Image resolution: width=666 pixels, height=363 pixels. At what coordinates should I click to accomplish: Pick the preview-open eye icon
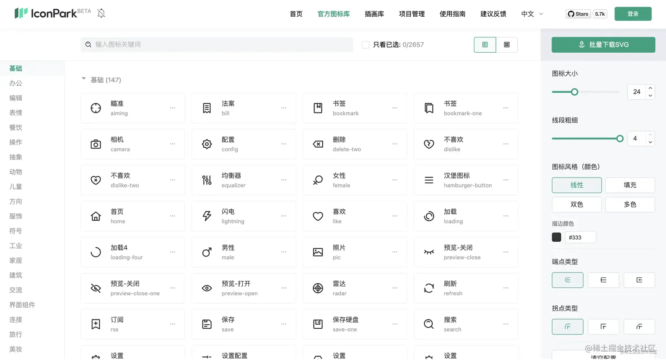207,288
